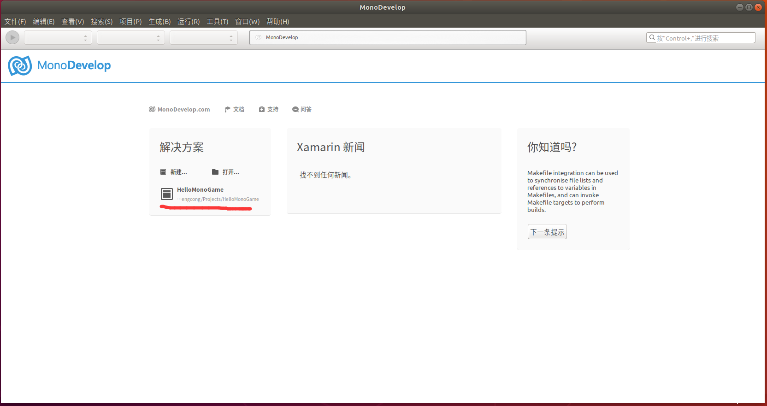Image resolution: width=767 pixels, height=406 pixels.
Task: Click the support first-aid kit icon
Action: click(262, 109)
